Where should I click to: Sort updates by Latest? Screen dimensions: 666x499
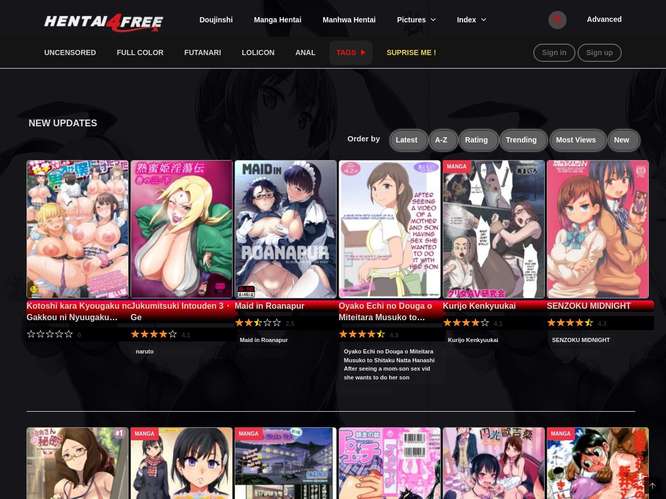(x=406, y=140)
